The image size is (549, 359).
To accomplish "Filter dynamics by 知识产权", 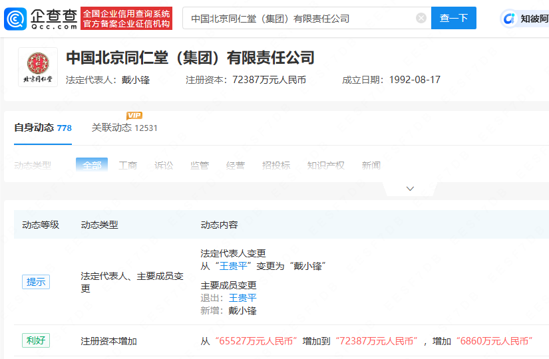I will [x=325, y=165].
